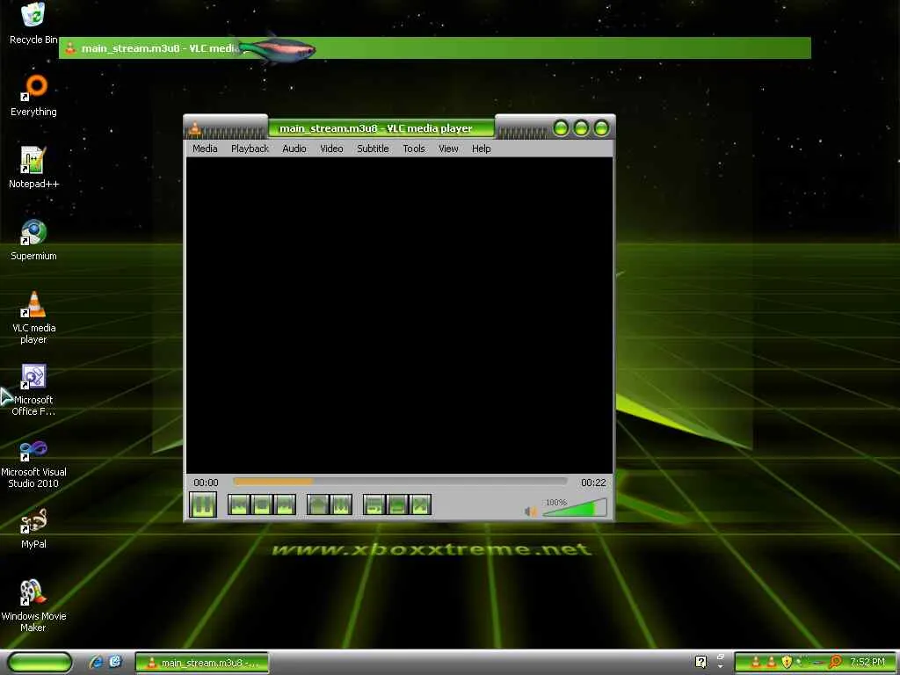Click the 7:52 PM clock
Screen dimensions: 900x675
click(x=867, y=663)
